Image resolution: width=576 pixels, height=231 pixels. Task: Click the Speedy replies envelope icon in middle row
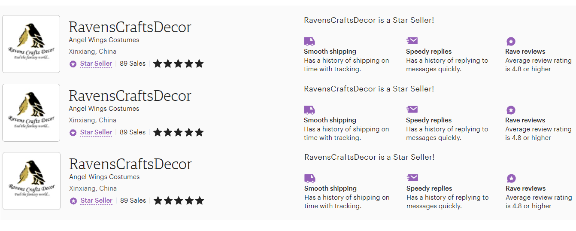coord(412,109)
